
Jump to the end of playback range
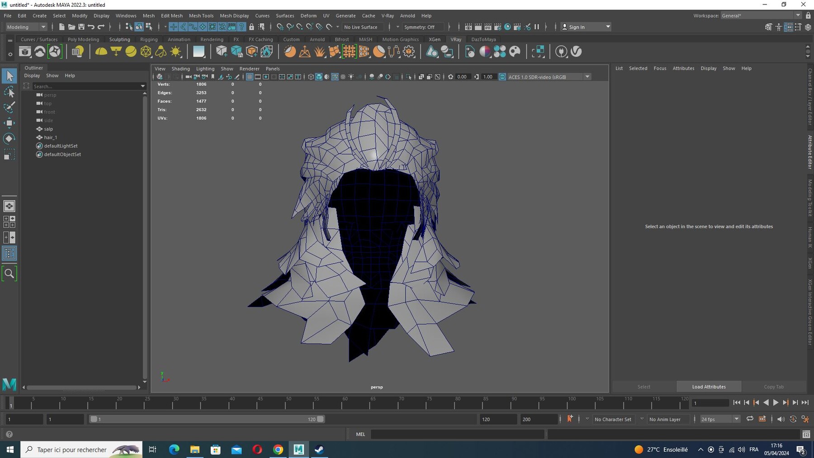(805, 402)
